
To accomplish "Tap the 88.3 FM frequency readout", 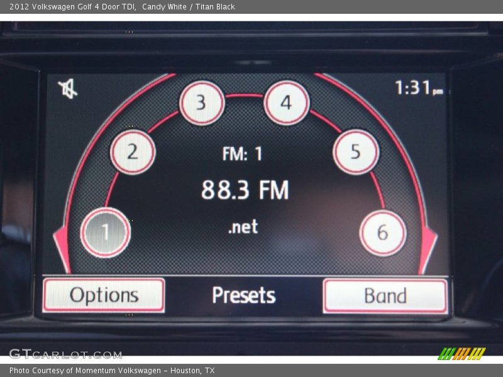I will 245,190.
